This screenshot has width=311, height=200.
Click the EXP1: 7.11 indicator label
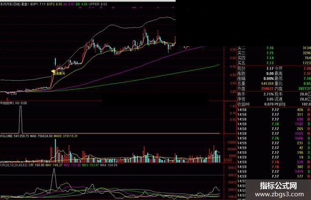coord(38,4)
